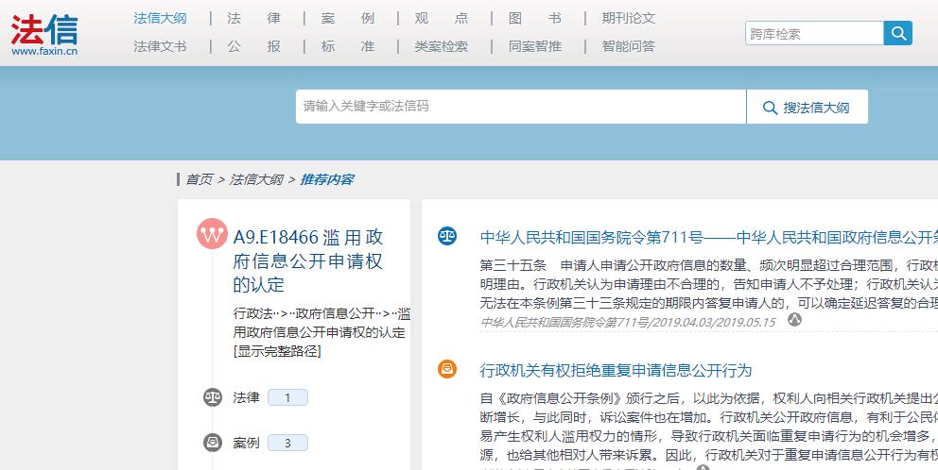
Task: Click the path text 行政法··>··政府信息公开
Action: pos(304,313)
